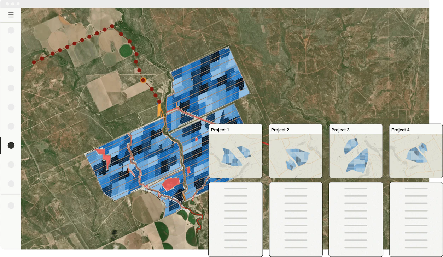Open the Project 1 map thumbnail
443x257 pixels.
pyautogui.click(x=235, y=156)
